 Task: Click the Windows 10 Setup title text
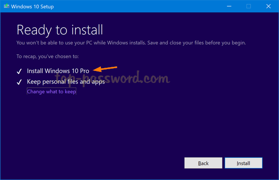(x=32, y=6)
